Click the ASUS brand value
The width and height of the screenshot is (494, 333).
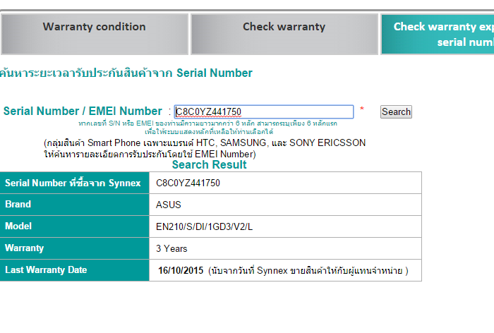[x=169, y=205]
